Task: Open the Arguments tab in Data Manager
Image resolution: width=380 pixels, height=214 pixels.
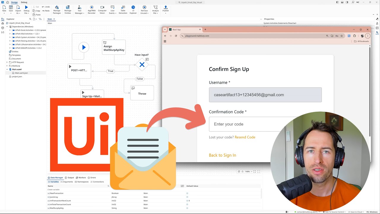Action: 67,182
